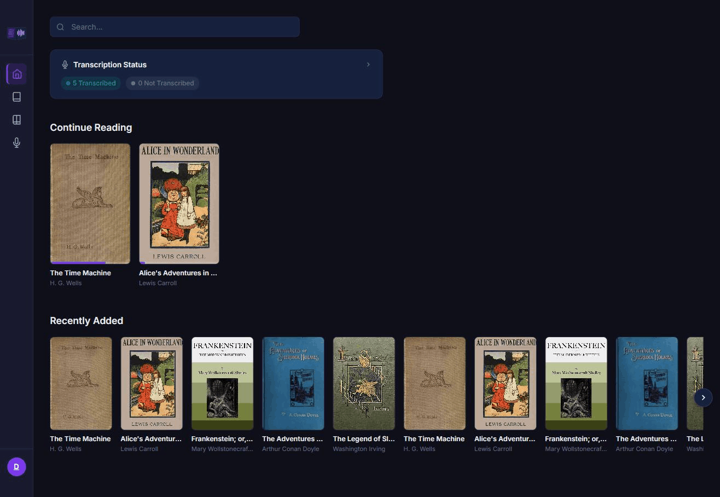The image size is (720, 497).
Task: Expand the Transcription Status chevron
Action: pyautogui.click(x=368, y=65)
